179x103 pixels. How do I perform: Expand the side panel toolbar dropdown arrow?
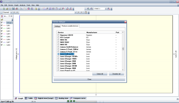[x=12, y=20]
